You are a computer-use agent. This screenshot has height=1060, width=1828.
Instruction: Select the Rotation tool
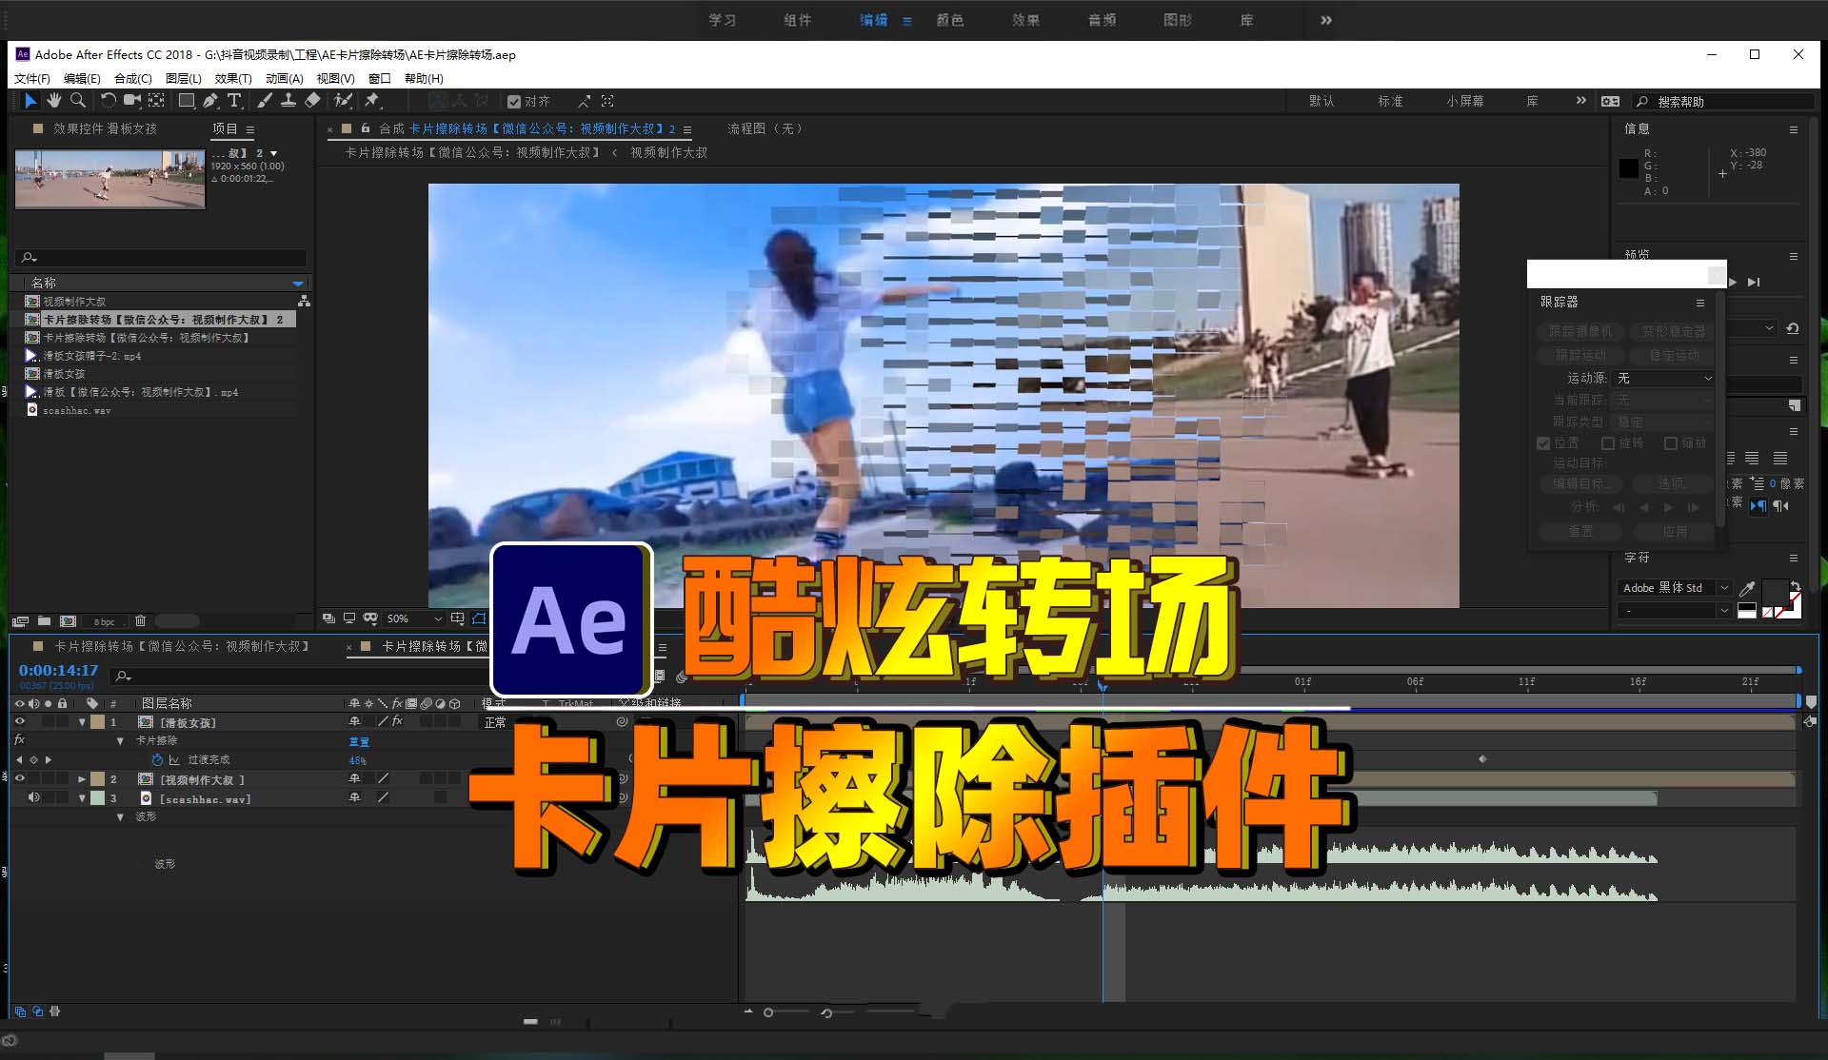point(108,101)
